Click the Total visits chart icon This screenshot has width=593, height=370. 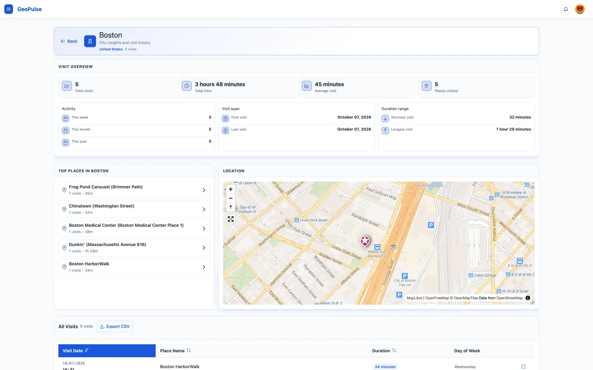coord(67,86)
